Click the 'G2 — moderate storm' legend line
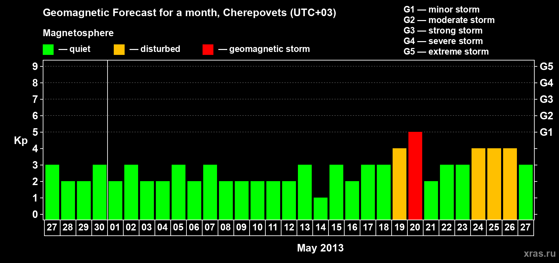This screenshot has height=263, width=559. point(449,20)
